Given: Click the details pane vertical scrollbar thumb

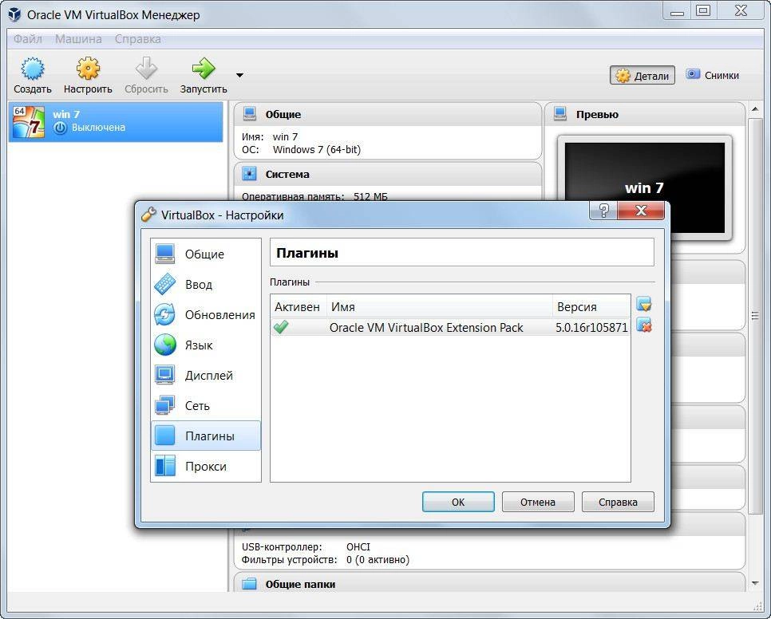Looking at the screenshot, I should click(x=755, y=316).
